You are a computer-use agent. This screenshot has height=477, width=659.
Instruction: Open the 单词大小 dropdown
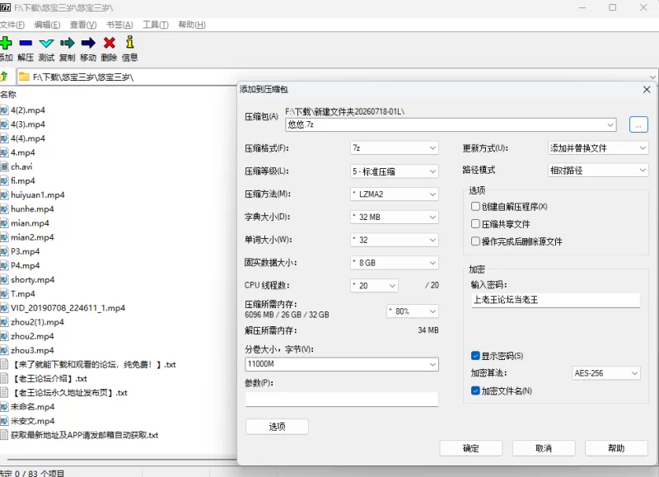point(395,240)
